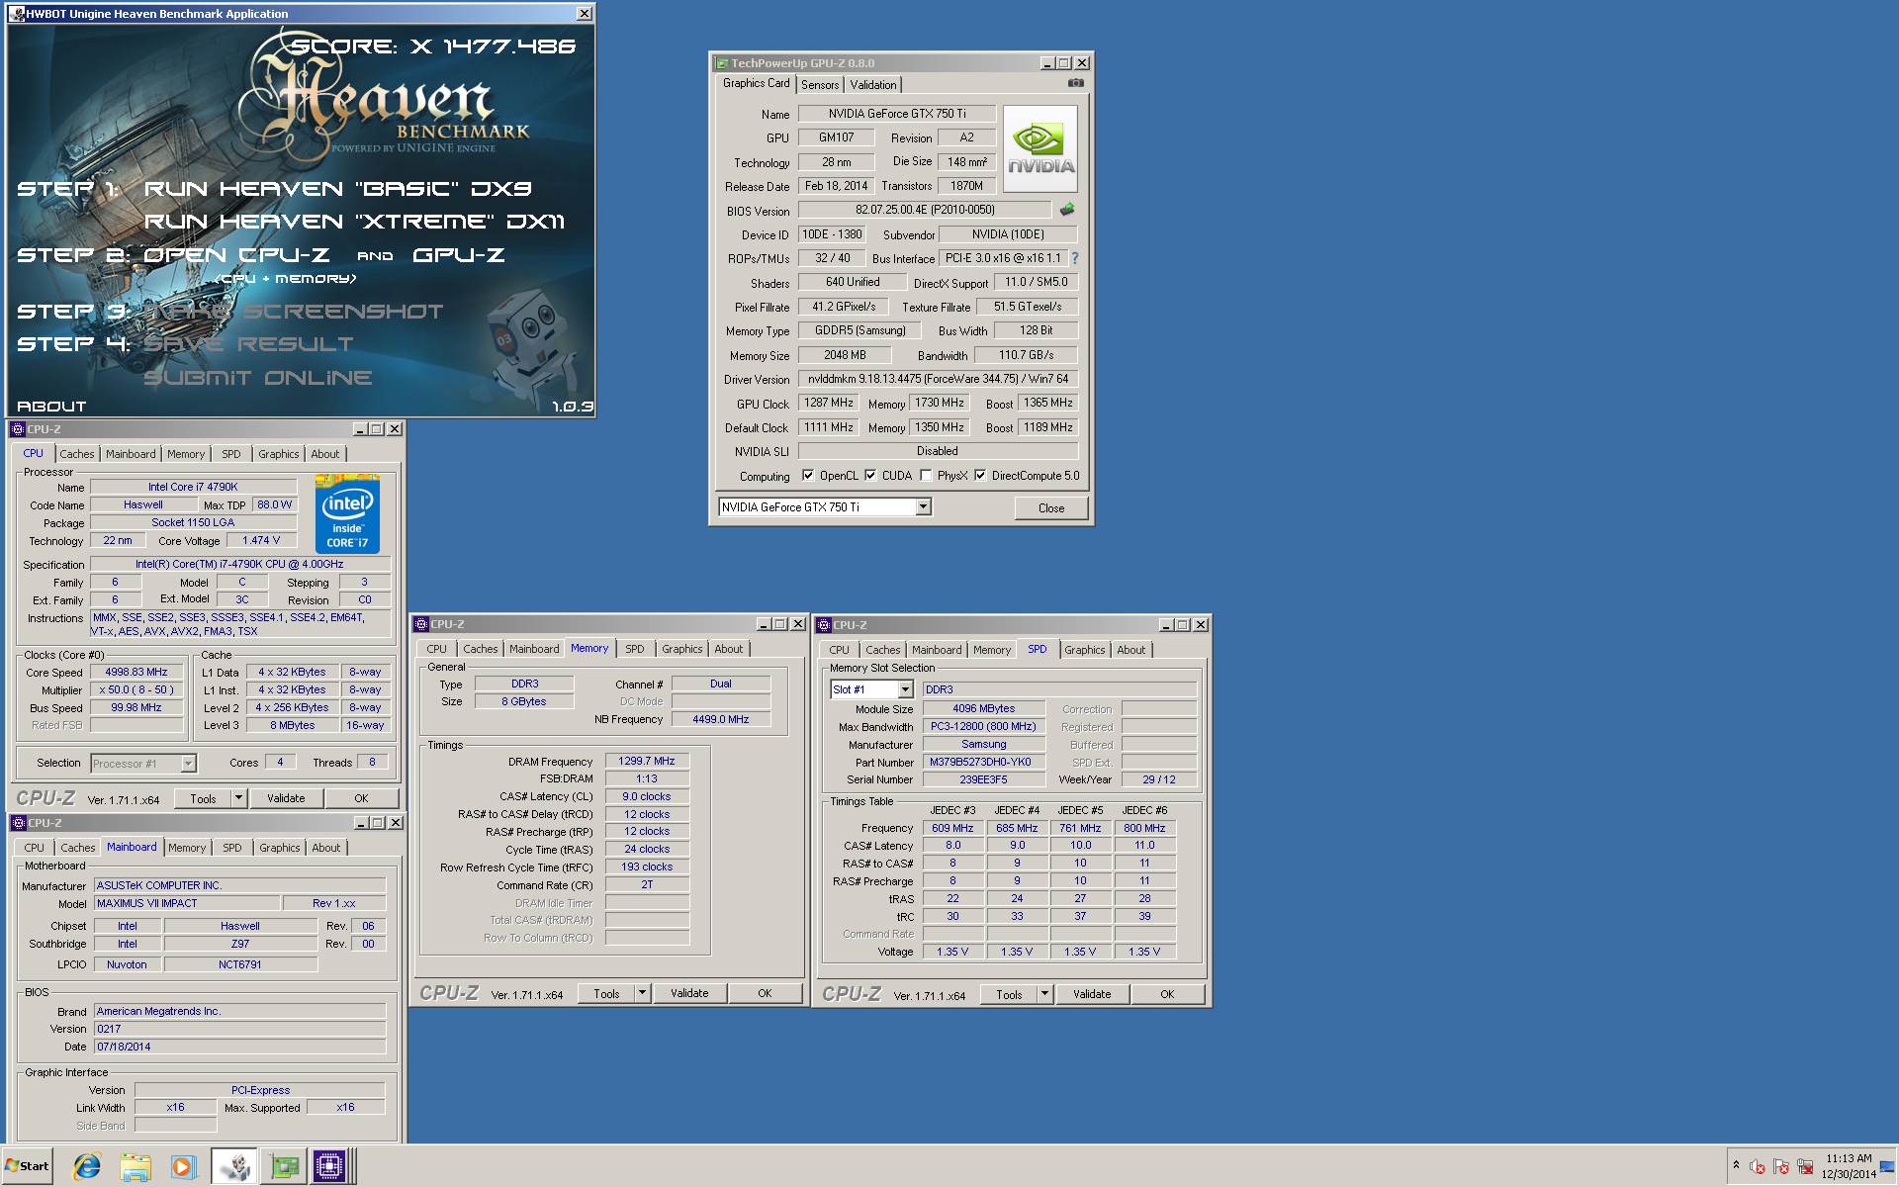Click the GPU-Z Name field "GeForce GTX 750 Ti"
The width and height of the screenshot is (1899, 1187).
pos(897,114)
